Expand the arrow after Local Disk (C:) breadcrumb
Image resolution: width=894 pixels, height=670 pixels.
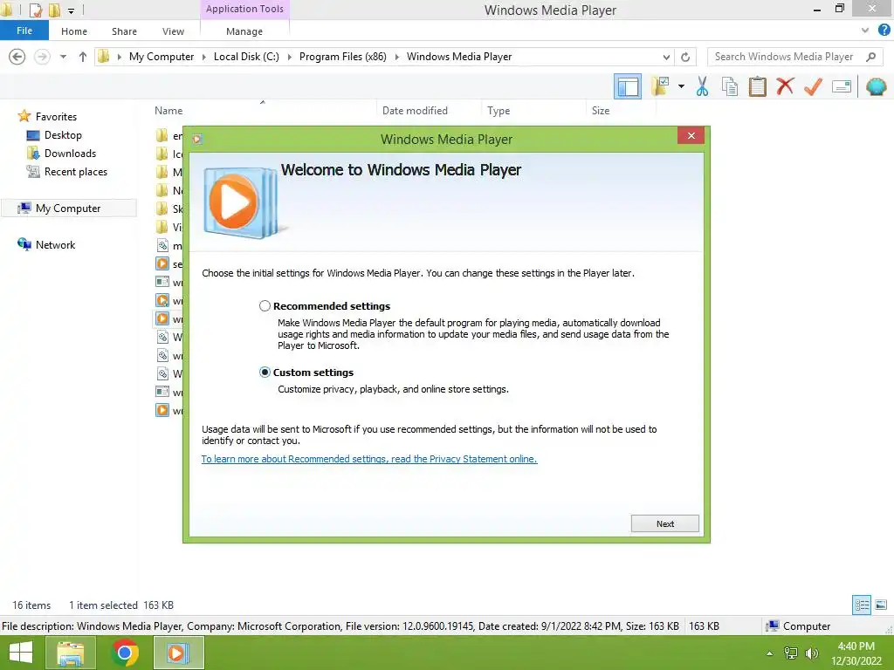coord(289,57)
